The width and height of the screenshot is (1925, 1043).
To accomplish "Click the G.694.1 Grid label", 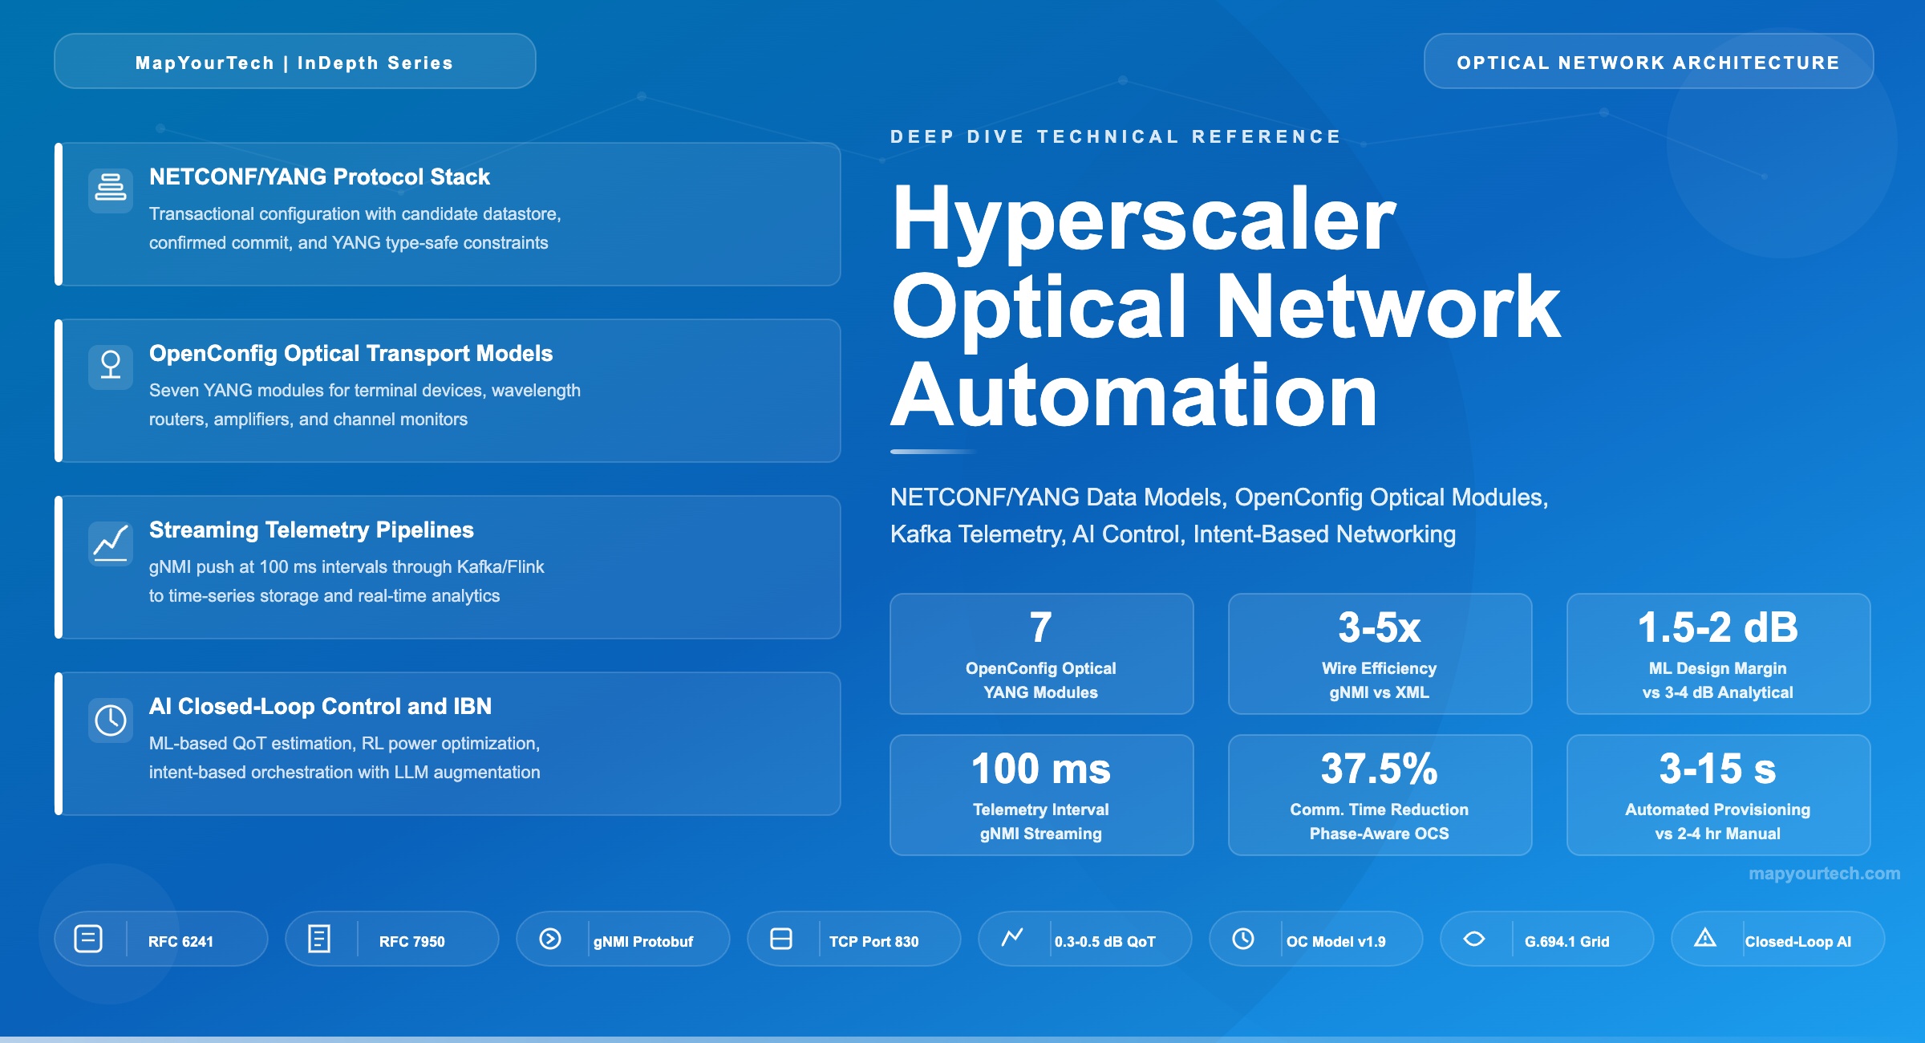I will click(x=1567, y=942).
